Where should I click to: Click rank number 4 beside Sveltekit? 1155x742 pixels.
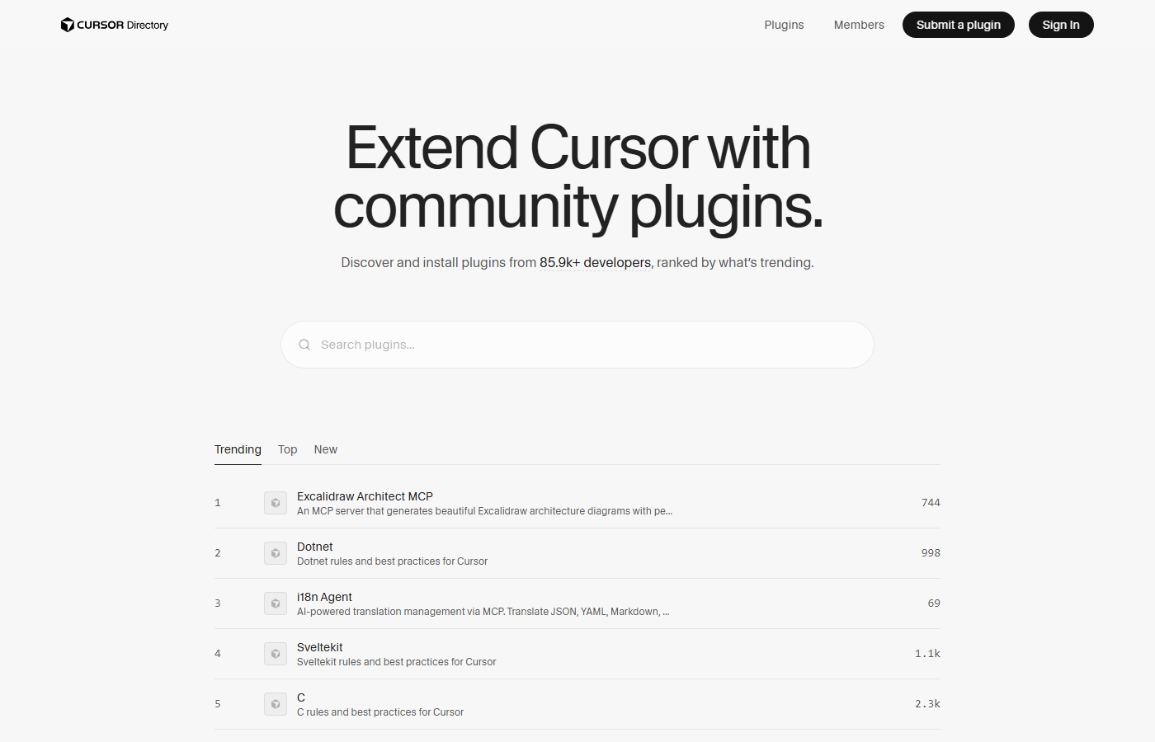(x=218, y=654)
